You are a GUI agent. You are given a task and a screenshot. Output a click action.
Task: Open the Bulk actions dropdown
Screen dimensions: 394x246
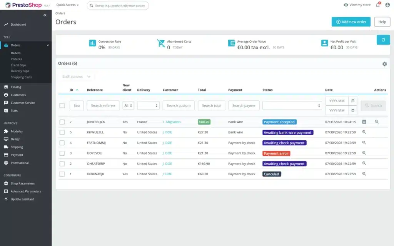pos(76,76)
